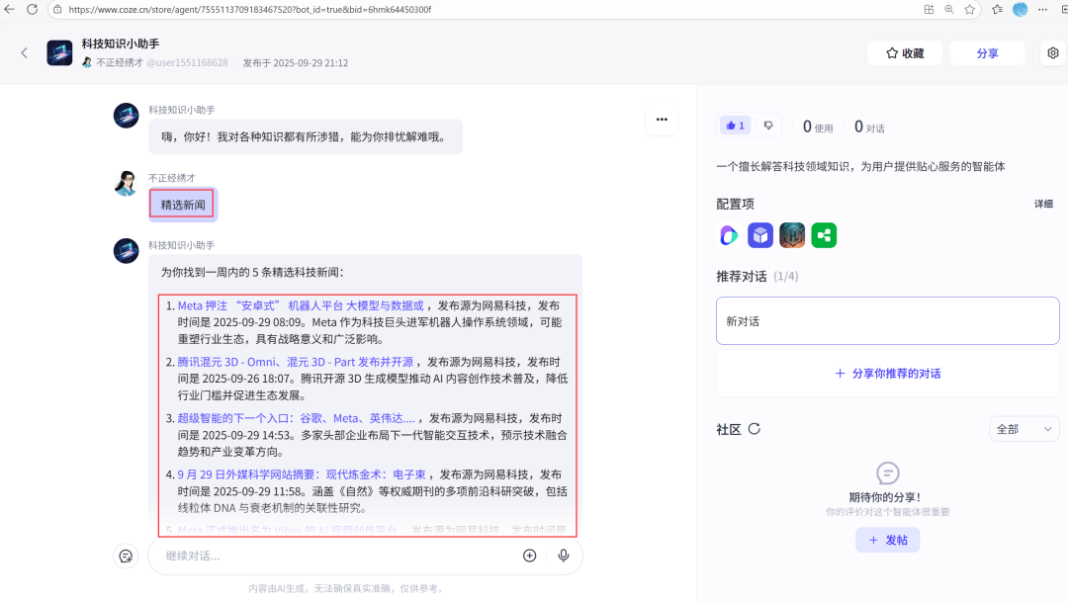Refresh the 社区 community section

(754, 429)
